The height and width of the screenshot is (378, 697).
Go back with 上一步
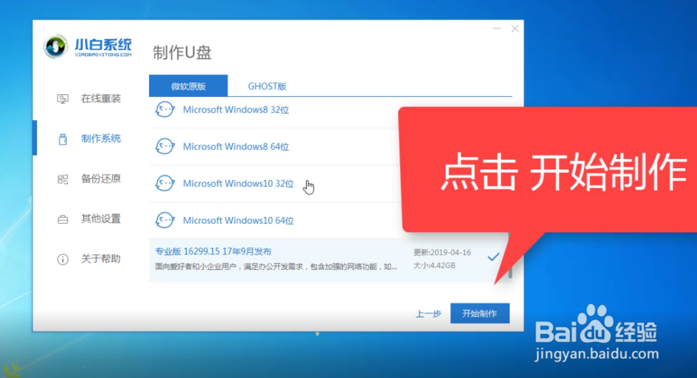[428, 314]
